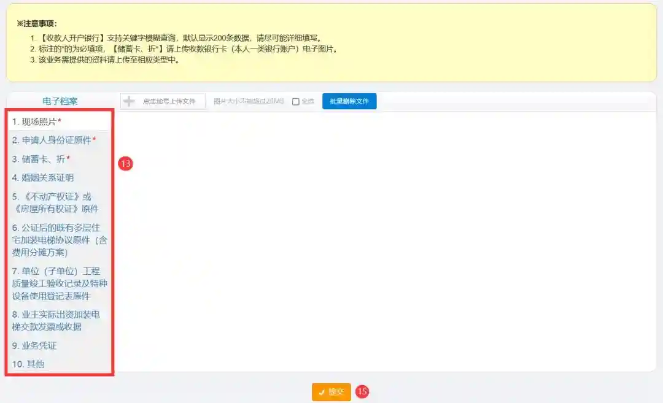Image resolution: width=663 pixels, height=403 pixels.
Task: Click the red step 13 badge
Action: [125, 163]
